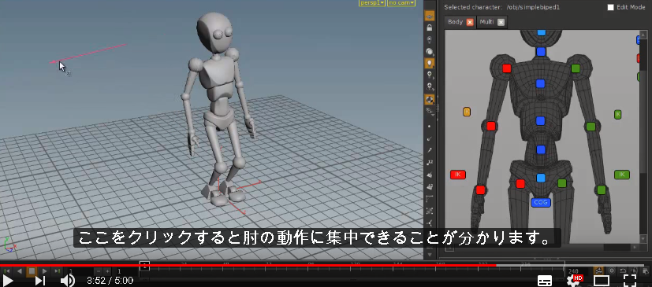652x287 pixels.
Task: Toggle the highlighted material sphere icon
Action: click(x=430, y=100)
